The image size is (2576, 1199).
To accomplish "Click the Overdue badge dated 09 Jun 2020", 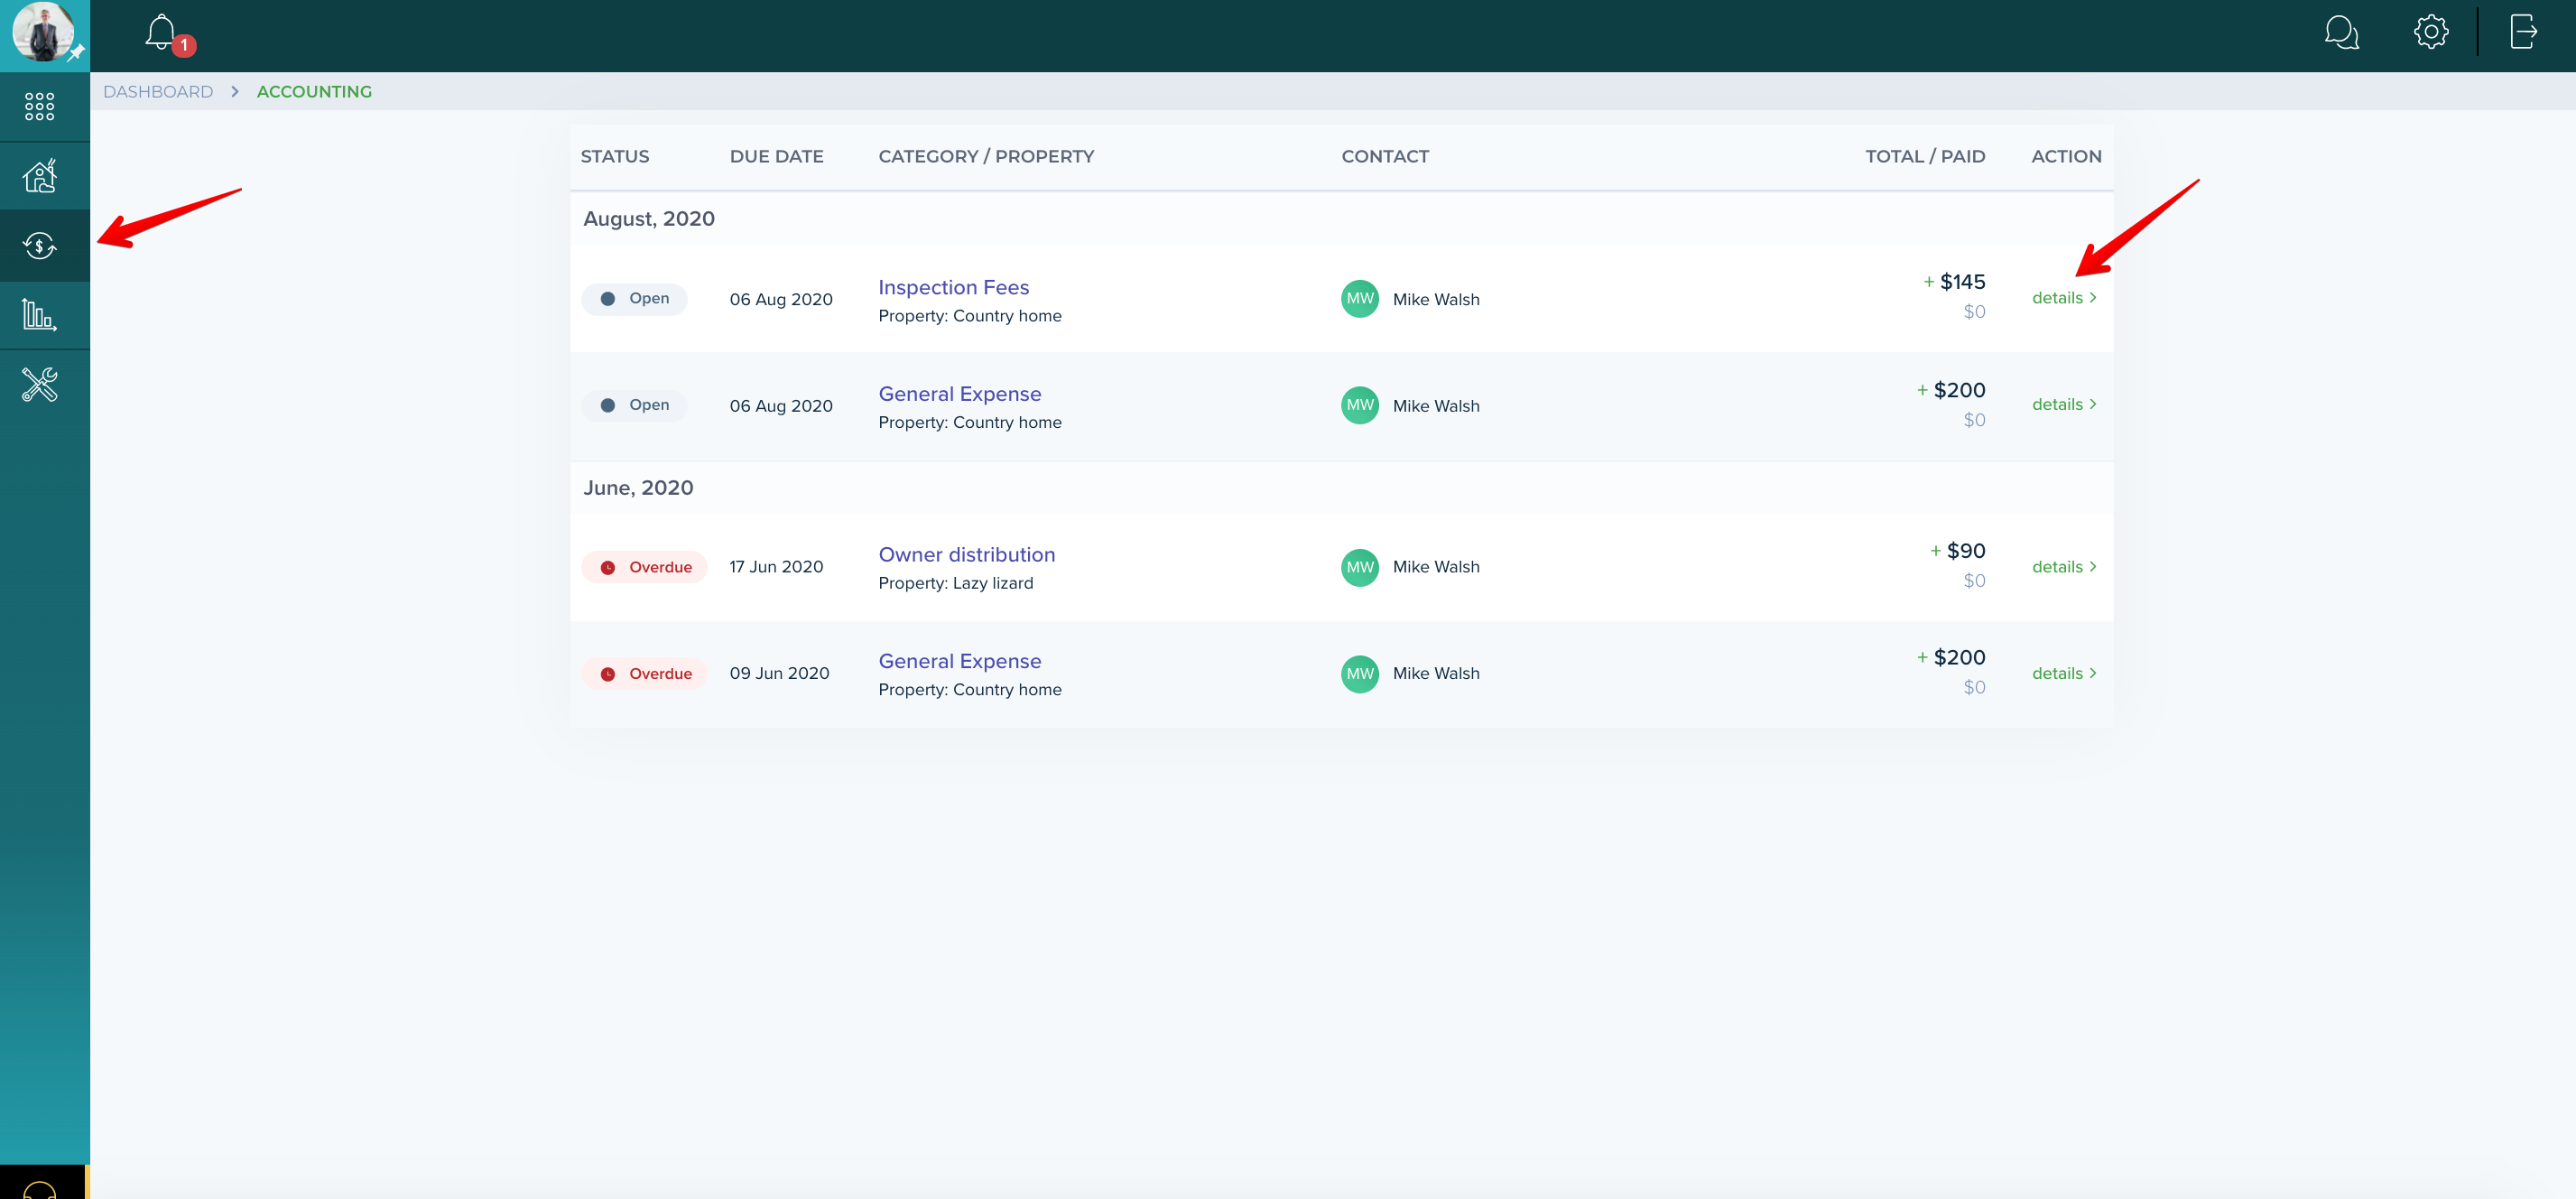I will click(x=644, y=673).
